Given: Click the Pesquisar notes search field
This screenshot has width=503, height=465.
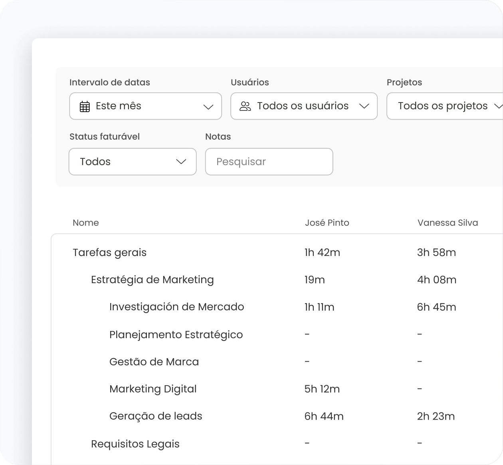Looking at the screenshot, I should click(x=269, y=162).
